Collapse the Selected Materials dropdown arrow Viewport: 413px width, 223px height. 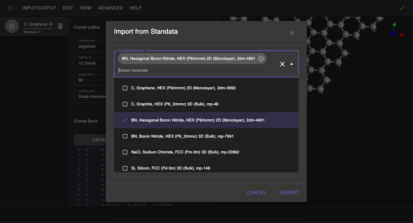coord(292,64)
